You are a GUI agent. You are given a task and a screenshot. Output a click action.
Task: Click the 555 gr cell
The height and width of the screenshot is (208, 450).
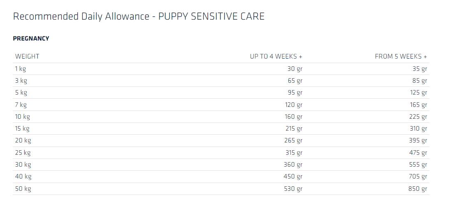point(418,165)
